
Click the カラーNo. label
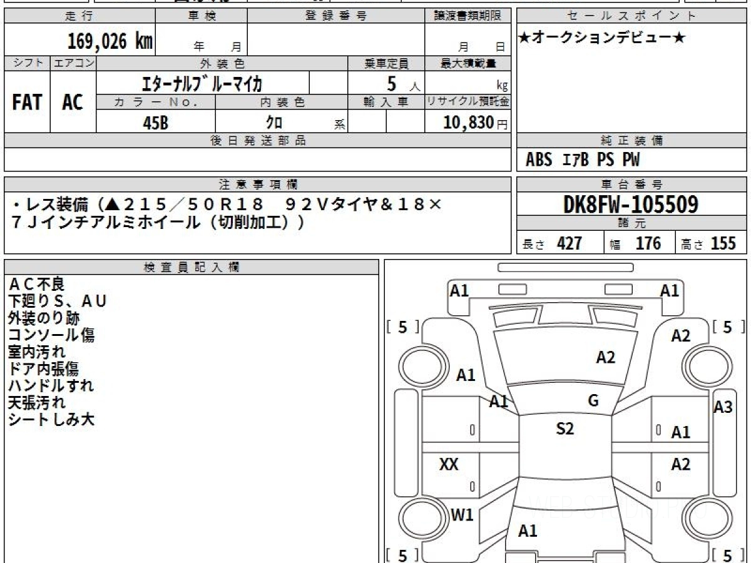click(156, 102)
